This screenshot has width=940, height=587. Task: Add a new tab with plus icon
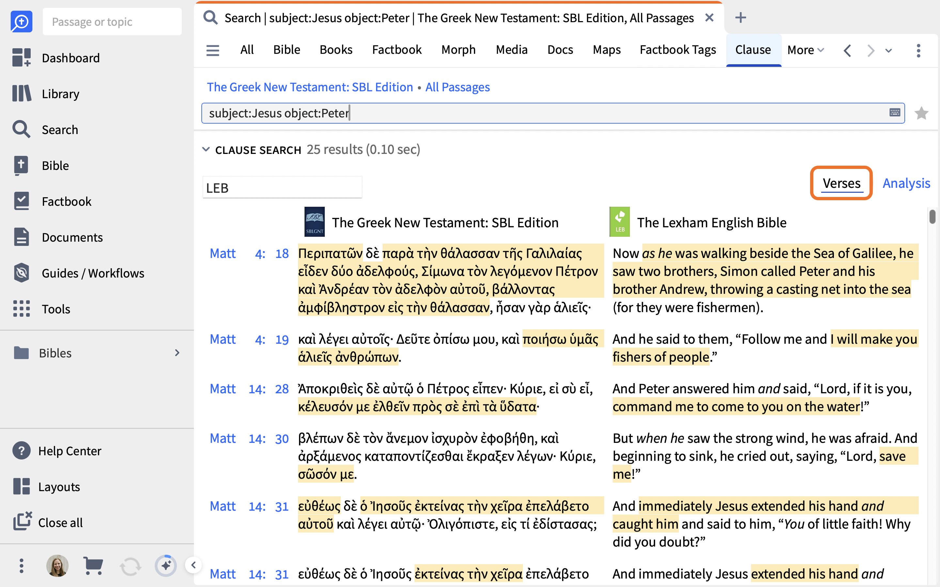click(x=740, y=18)
